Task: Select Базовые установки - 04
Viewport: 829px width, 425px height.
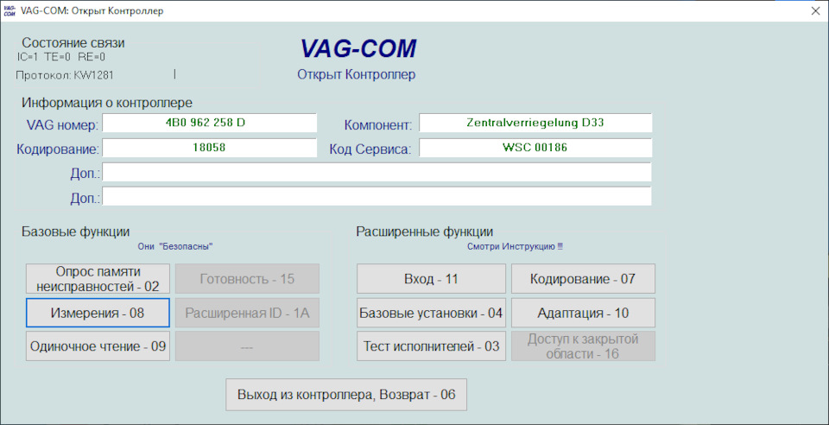Action: (432, 313)
